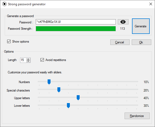Click the Show options label text
Viewport: 155px width, 127px height.
(21, 42)
